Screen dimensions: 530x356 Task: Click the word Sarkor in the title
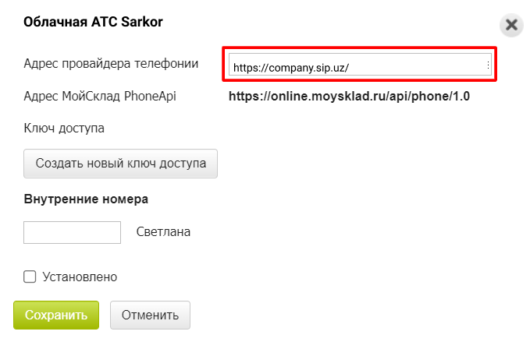click(x=143, y=22)
